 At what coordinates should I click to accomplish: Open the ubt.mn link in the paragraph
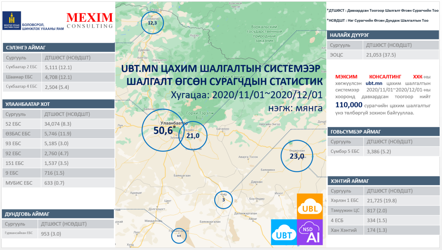(x=374, y=83)
